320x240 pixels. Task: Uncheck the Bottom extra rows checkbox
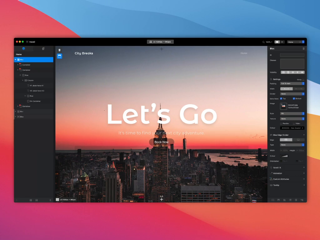294,98
